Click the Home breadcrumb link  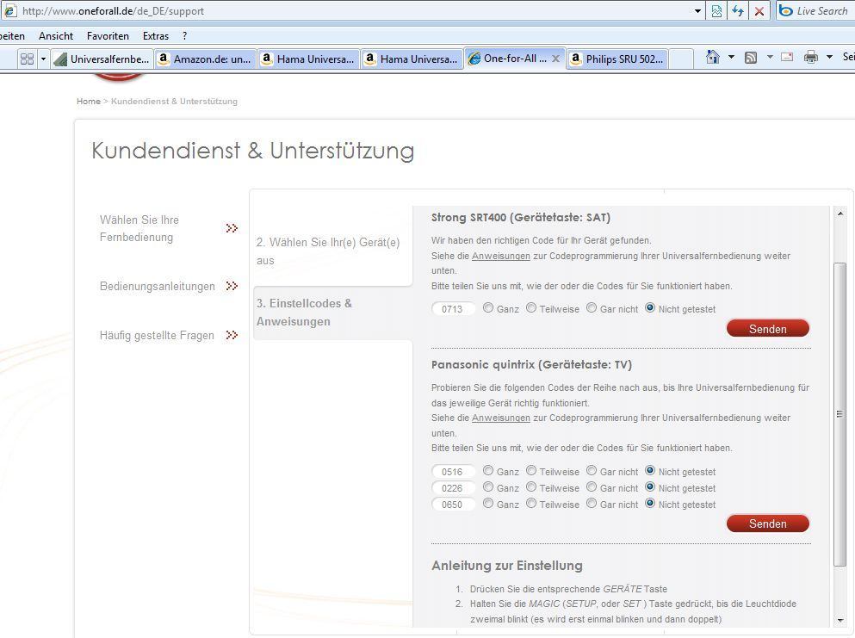(89, 102)
